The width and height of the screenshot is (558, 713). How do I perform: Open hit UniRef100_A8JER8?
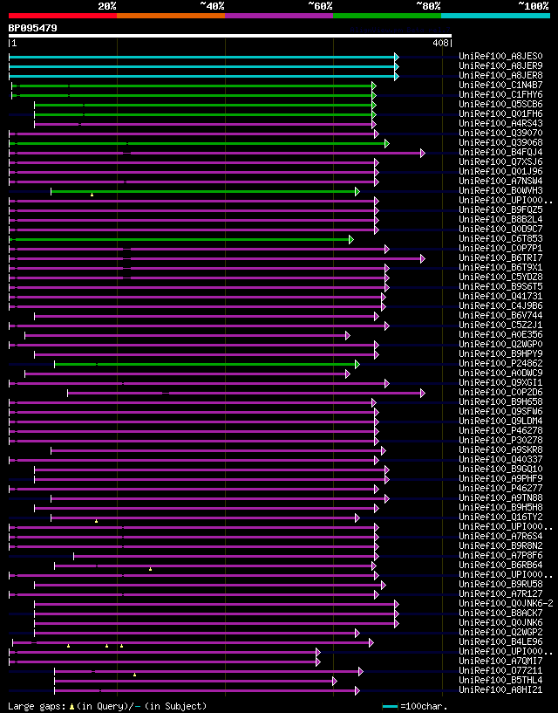point(500,75)
